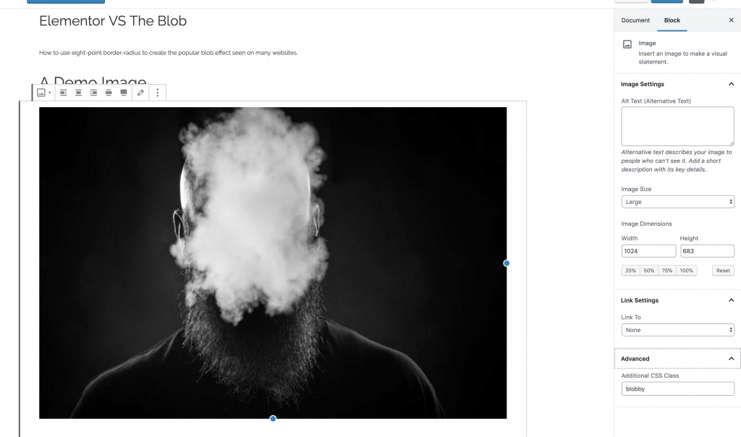
Task: Collapse the Image Settings panel
Action: (x=731, y=84)
